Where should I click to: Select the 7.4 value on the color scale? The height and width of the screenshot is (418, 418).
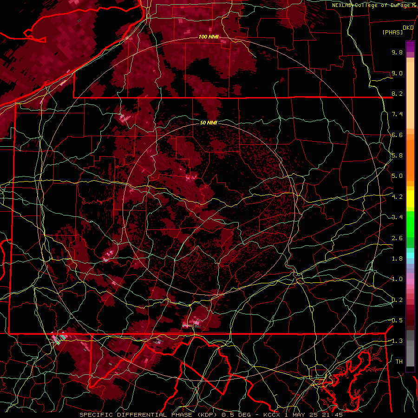click(x=397, y=114)
